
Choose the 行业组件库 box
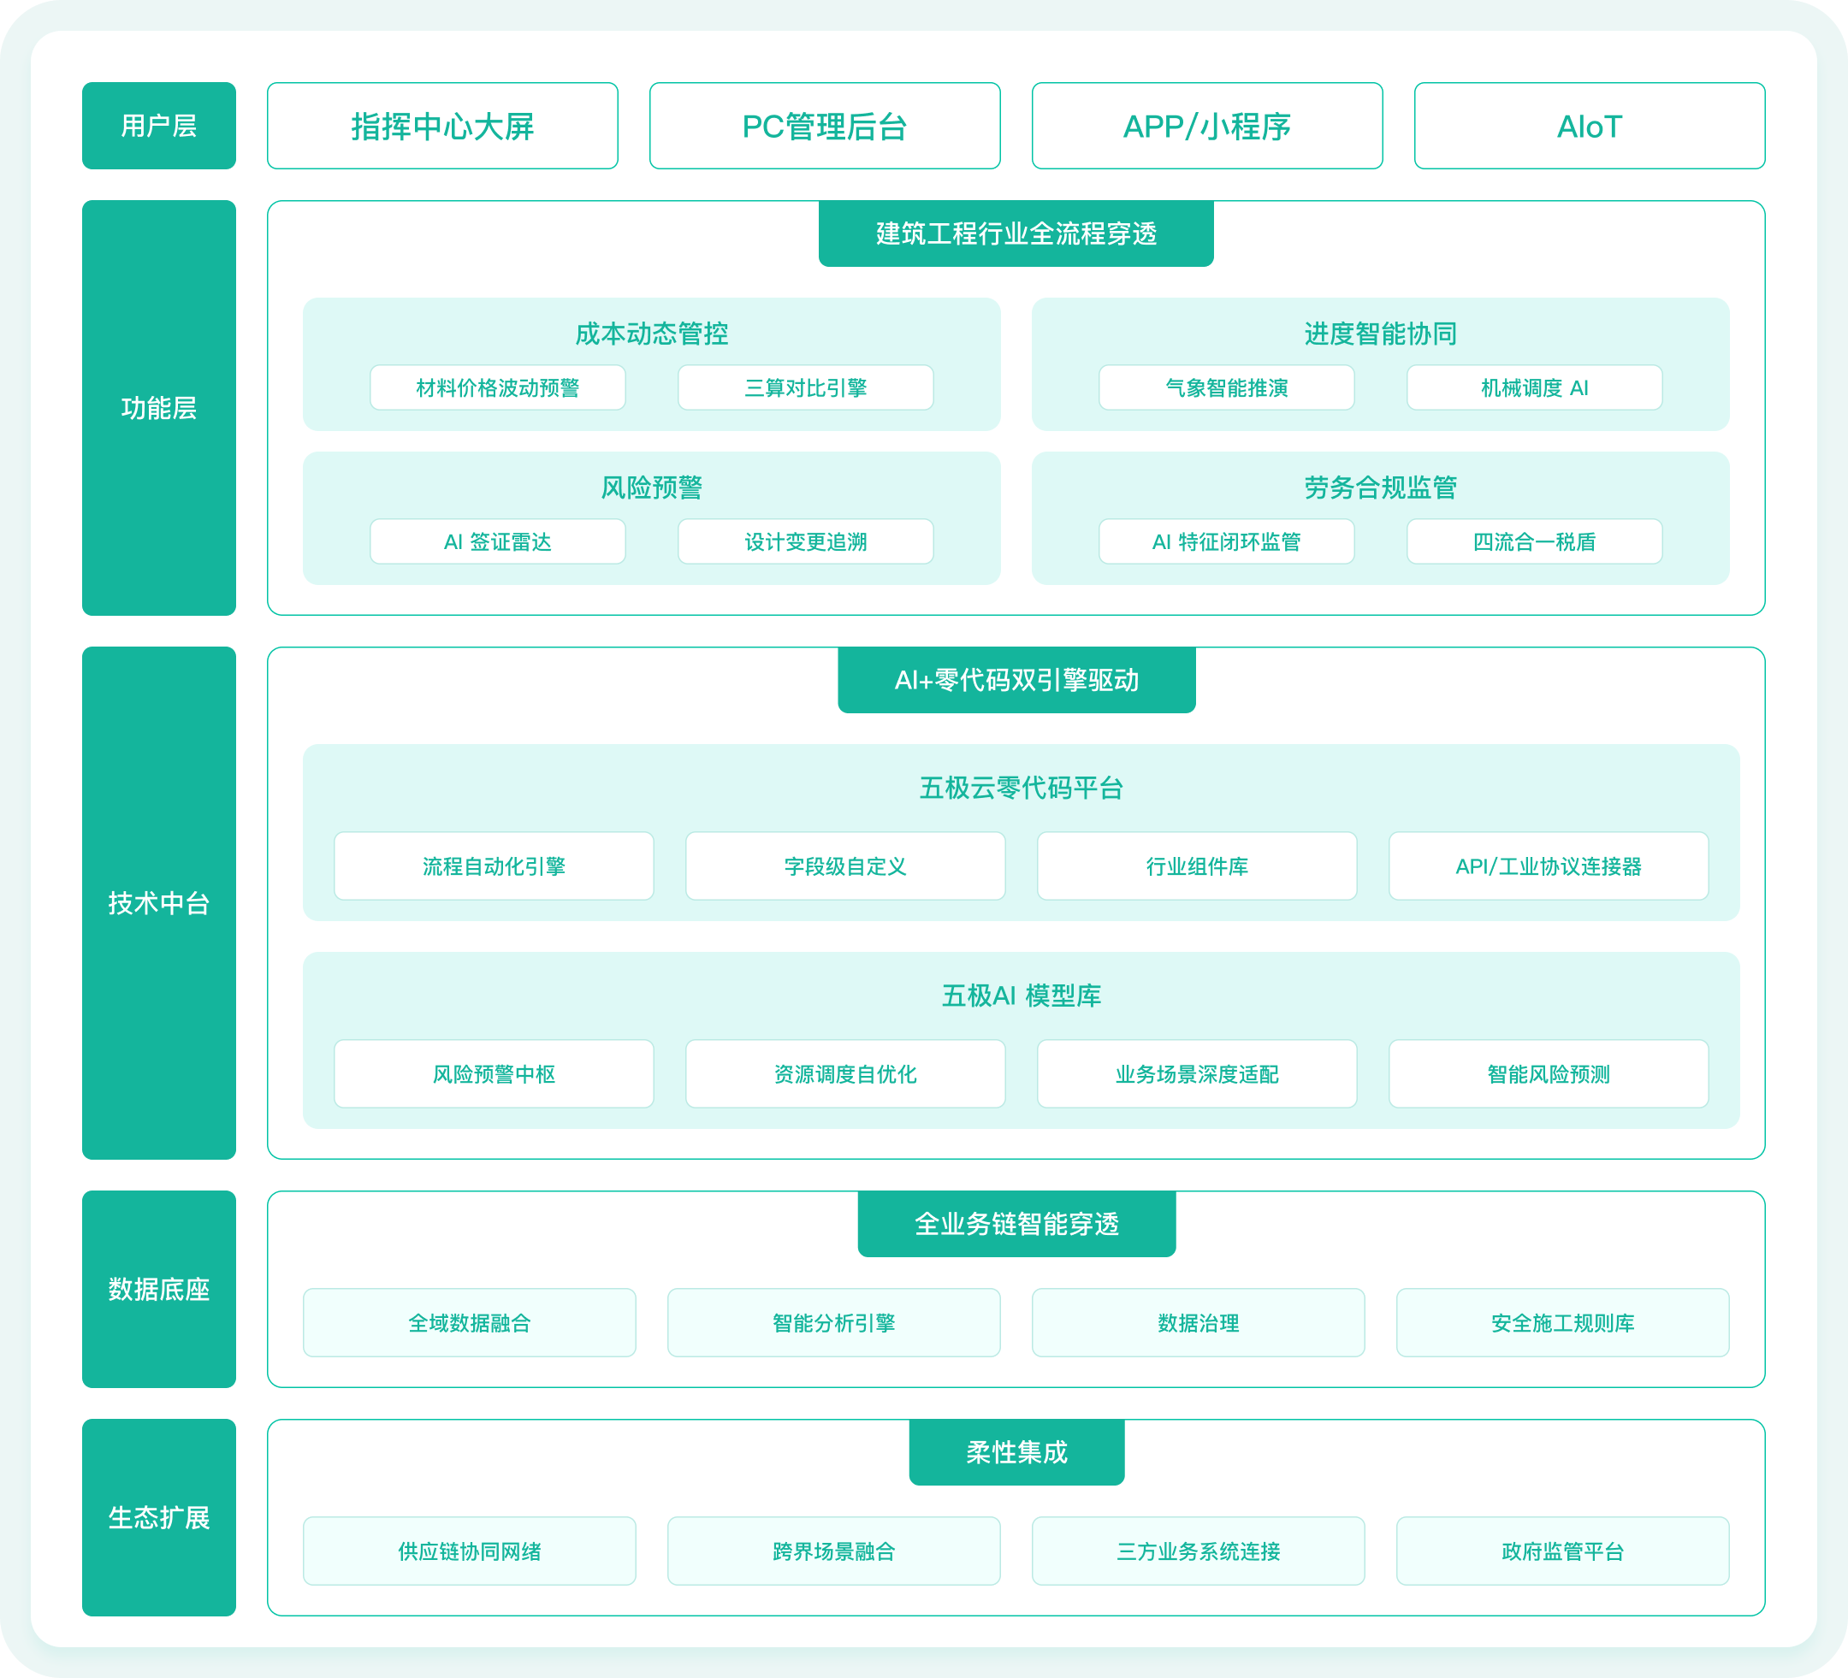[1197, 866]
